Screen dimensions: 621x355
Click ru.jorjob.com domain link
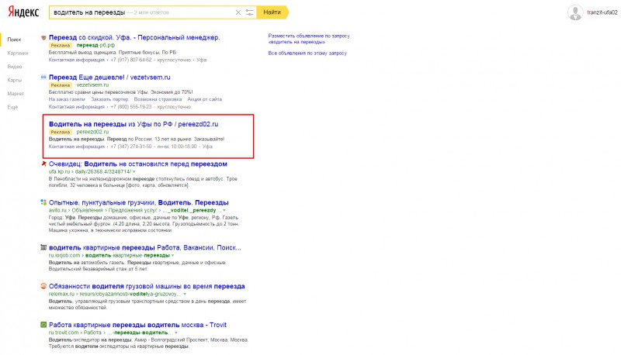pyautogui.click(x=64, y=255)
